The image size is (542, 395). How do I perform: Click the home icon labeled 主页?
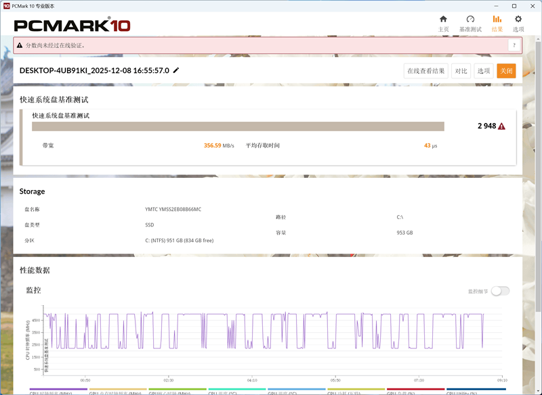tap(443, 23)
